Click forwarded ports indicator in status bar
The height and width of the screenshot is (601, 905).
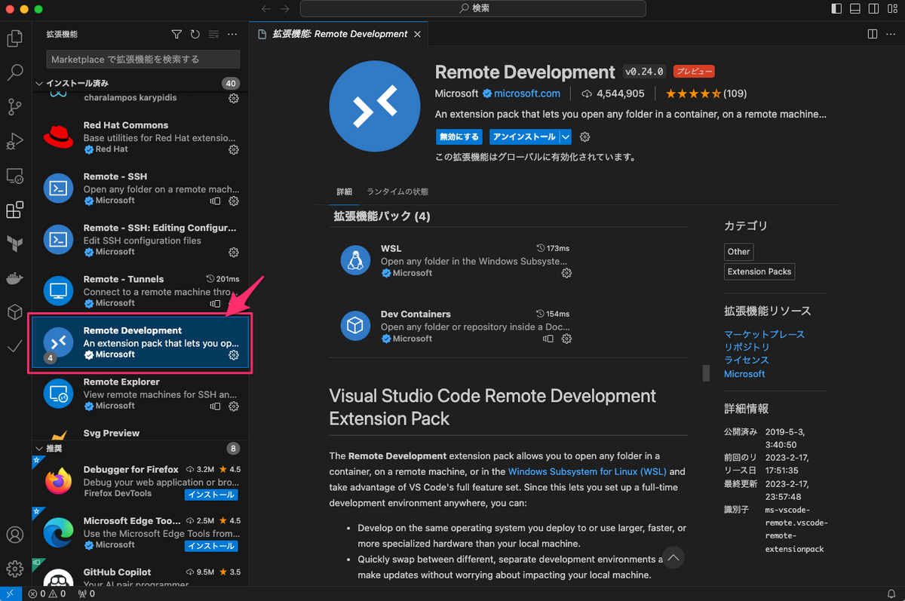tap(87, 594)
